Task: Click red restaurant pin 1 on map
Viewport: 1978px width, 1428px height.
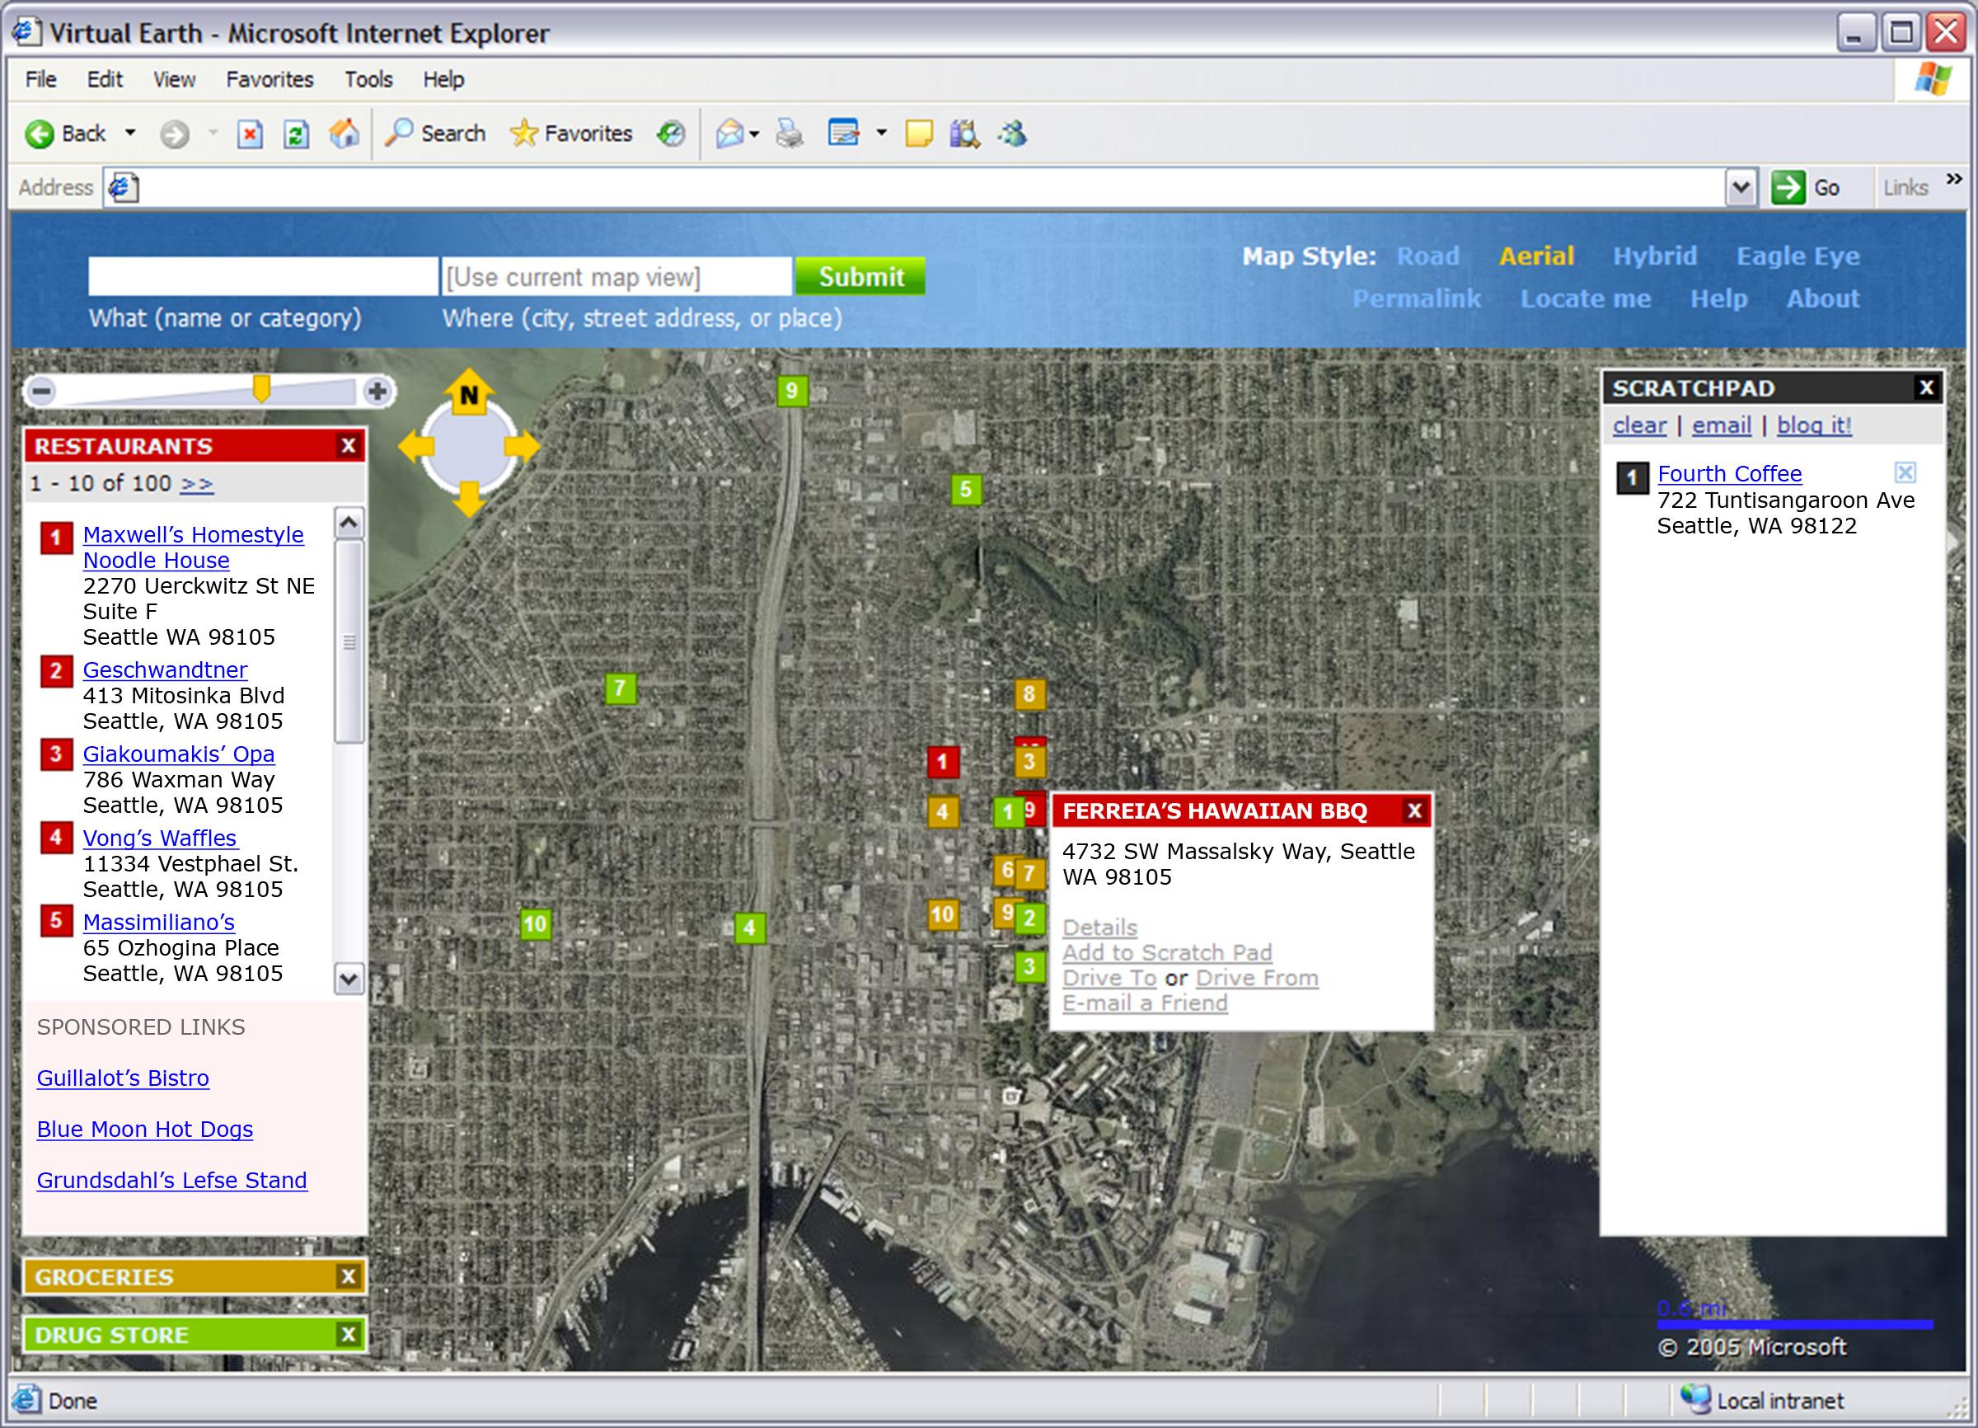Action: point(942,763)
